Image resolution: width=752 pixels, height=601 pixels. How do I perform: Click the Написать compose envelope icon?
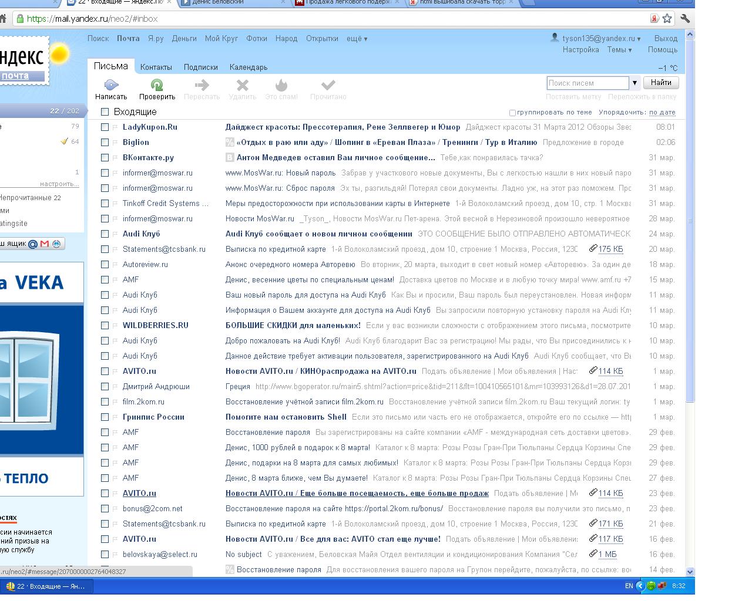point(111,85)
